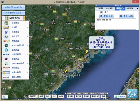Image resolution: width=140 pixels, height=101 pixels.
Task: Activate the 画地标 draw landmark tool
Action: coord(70,96)
